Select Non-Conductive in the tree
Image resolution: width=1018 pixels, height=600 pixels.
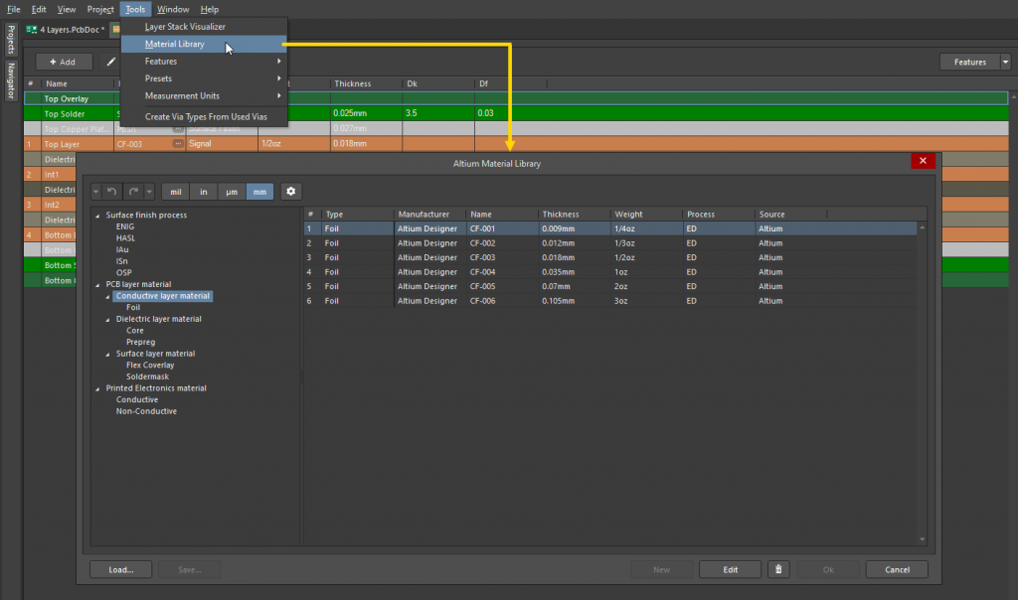tap(146, 411)
